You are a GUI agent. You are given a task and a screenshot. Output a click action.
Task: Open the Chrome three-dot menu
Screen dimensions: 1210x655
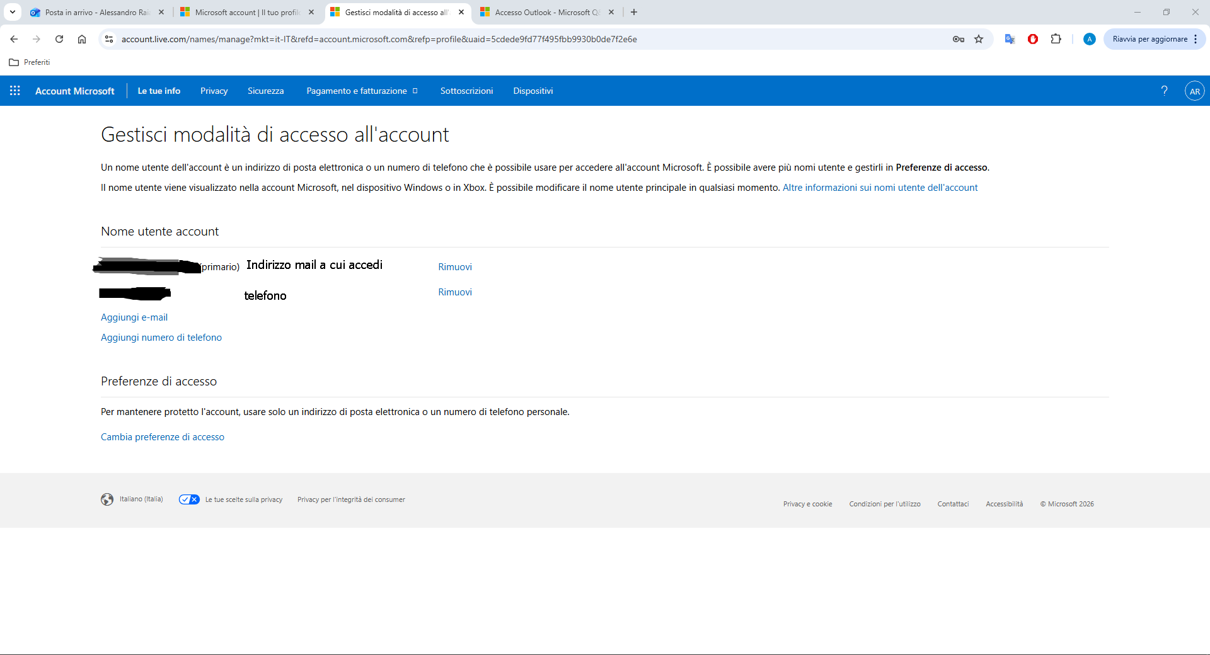click(1196, 39)
